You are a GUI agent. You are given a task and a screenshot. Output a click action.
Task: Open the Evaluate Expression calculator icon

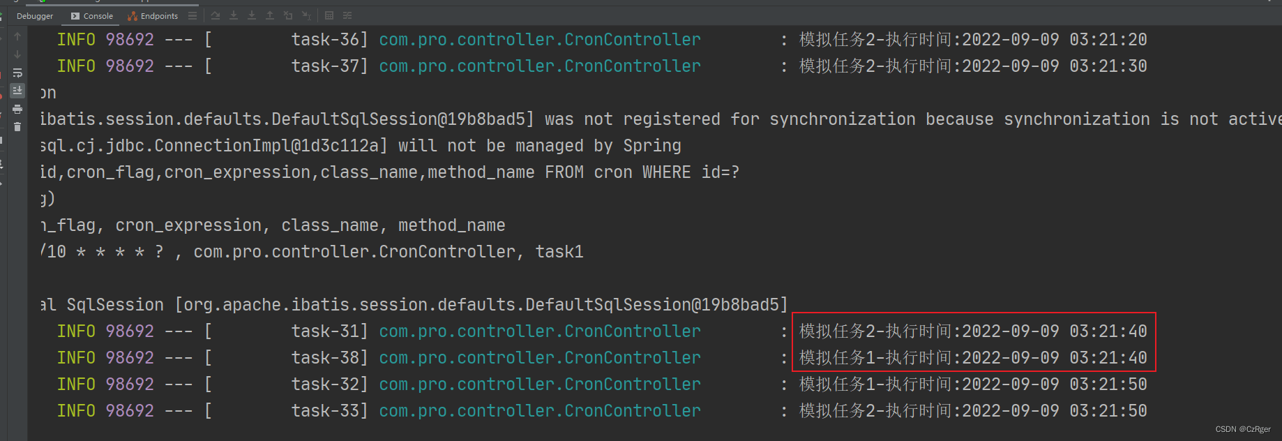click(329, 15)
